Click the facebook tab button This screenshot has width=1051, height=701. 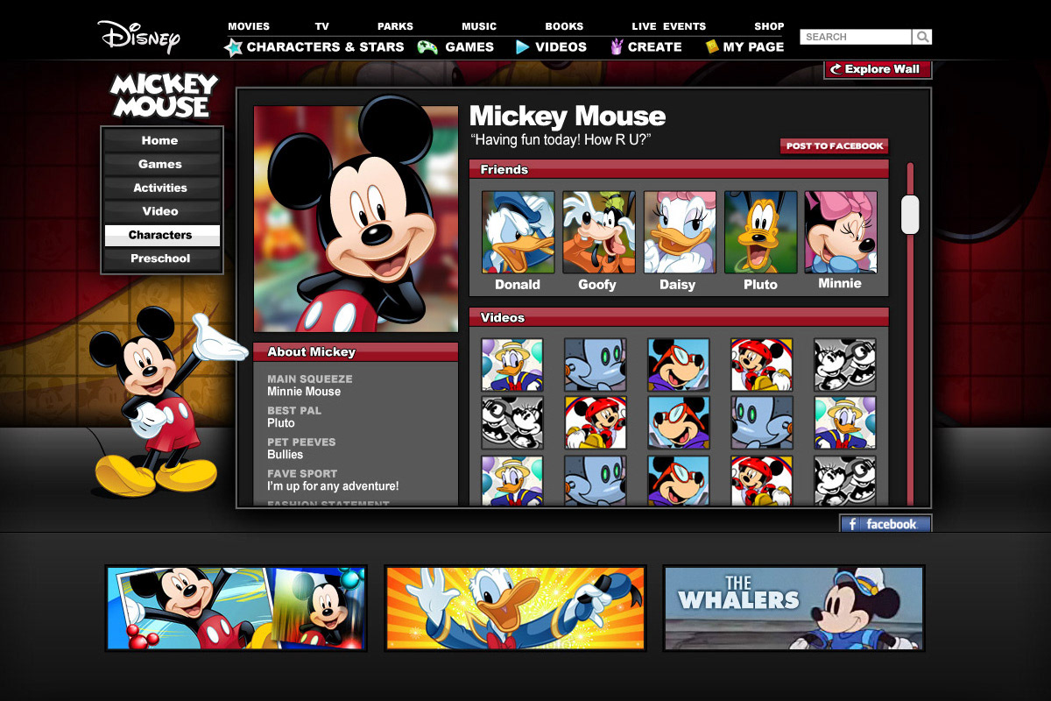tap(885, 524)
